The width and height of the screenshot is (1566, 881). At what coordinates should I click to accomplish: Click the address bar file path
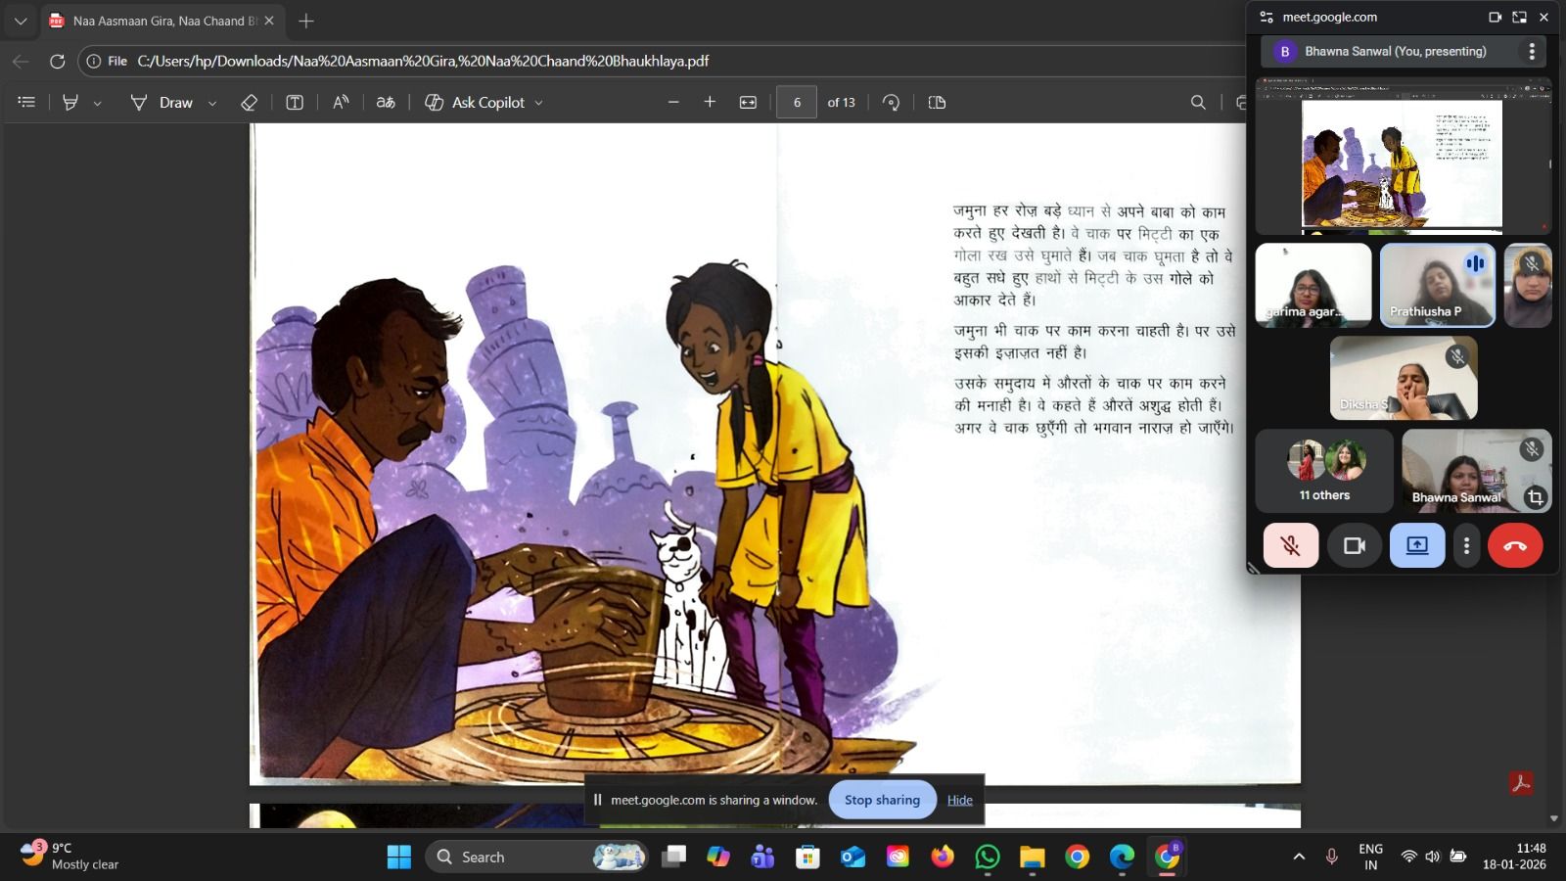[x=423, y=61]
